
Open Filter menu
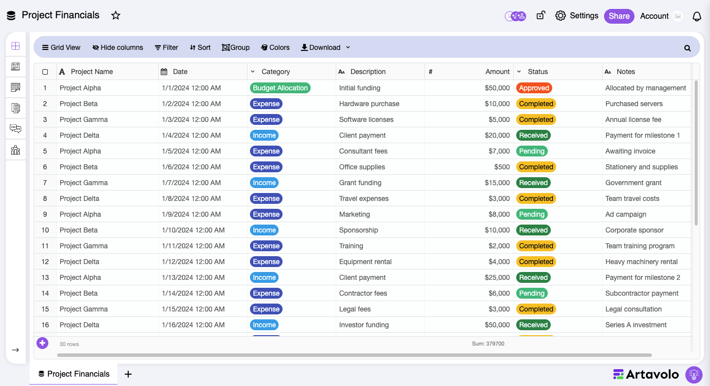tap(166, 47)
